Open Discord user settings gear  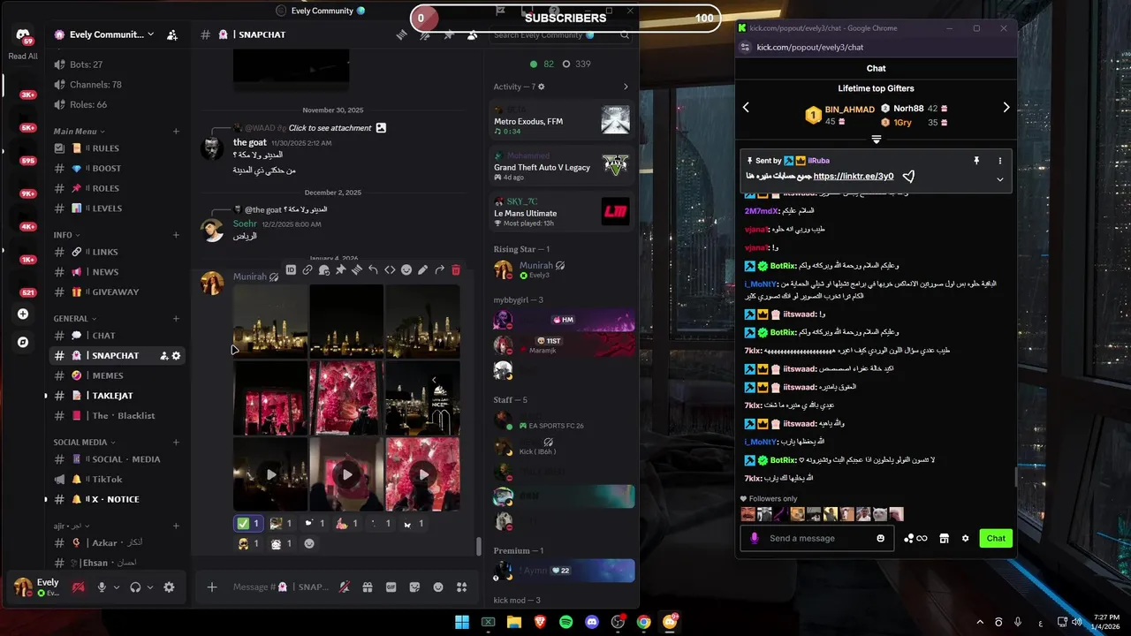pos(169,587)
